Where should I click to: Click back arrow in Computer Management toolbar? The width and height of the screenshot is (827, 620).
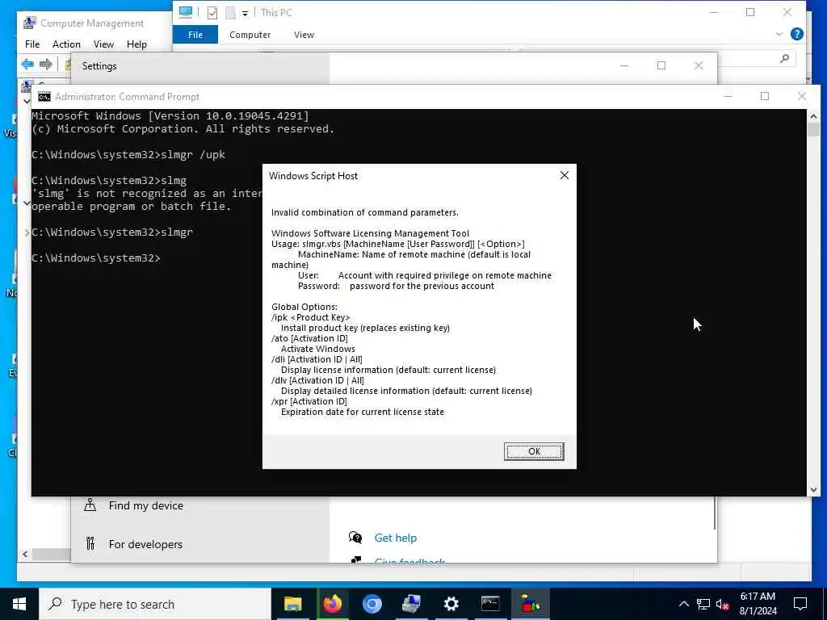click(27, 65)
